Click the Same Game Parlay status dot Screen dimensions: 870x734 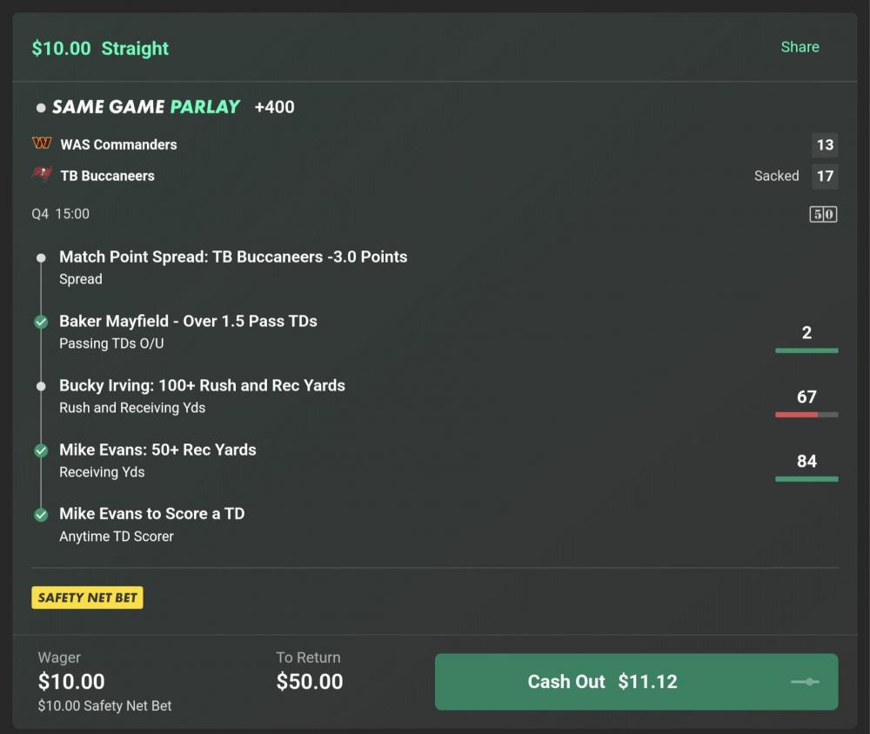(41, 107)
